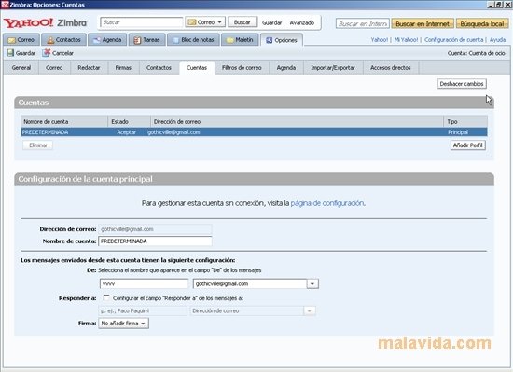Click the Estado column header

pos(130,121)
